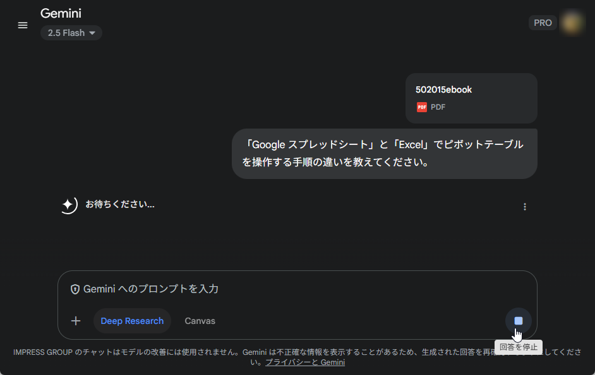Screen dimensions: 595x375
Task: Open the hamburger menu icon
Action: tap(23, 25)
